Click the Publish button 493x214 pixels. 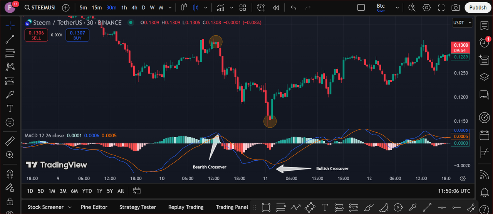point(478,7)
